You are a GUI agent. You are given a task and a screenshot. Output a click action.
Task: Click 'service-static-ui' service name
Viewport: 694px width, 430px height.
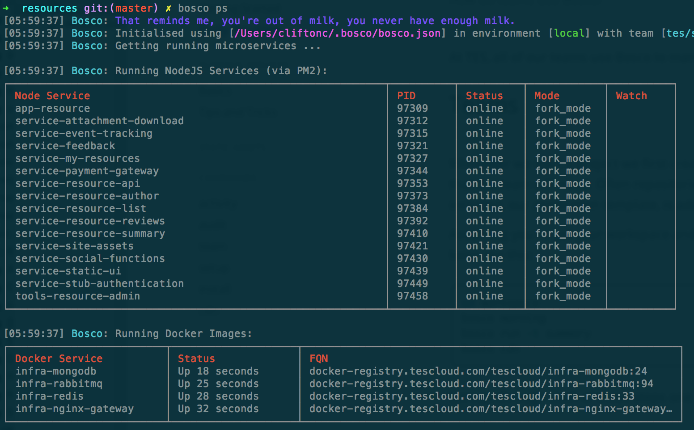(x=68, y=271)
